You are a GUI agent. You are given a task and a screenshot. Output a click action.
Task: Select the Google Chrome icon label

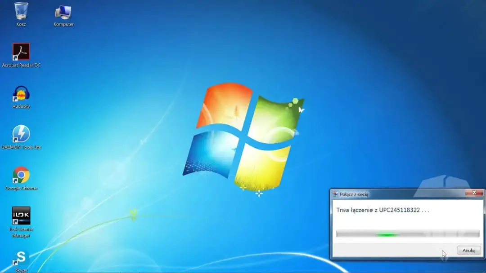tap(21, 188)
